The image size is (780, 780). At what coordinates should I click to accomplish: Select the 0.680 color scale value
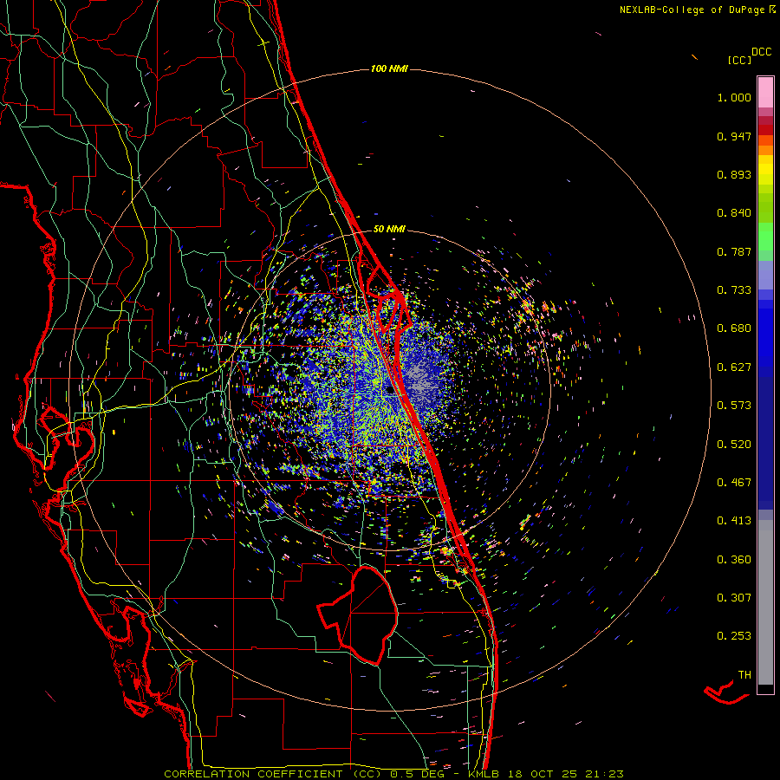(x=734, y=328)
